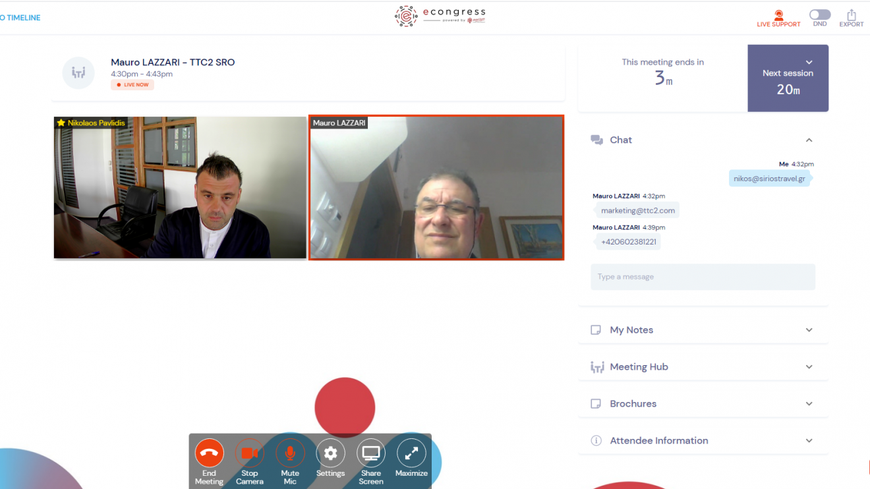This screenshot has width=870, height=489.
Task: Go back to Timeline
Action: 20,18
